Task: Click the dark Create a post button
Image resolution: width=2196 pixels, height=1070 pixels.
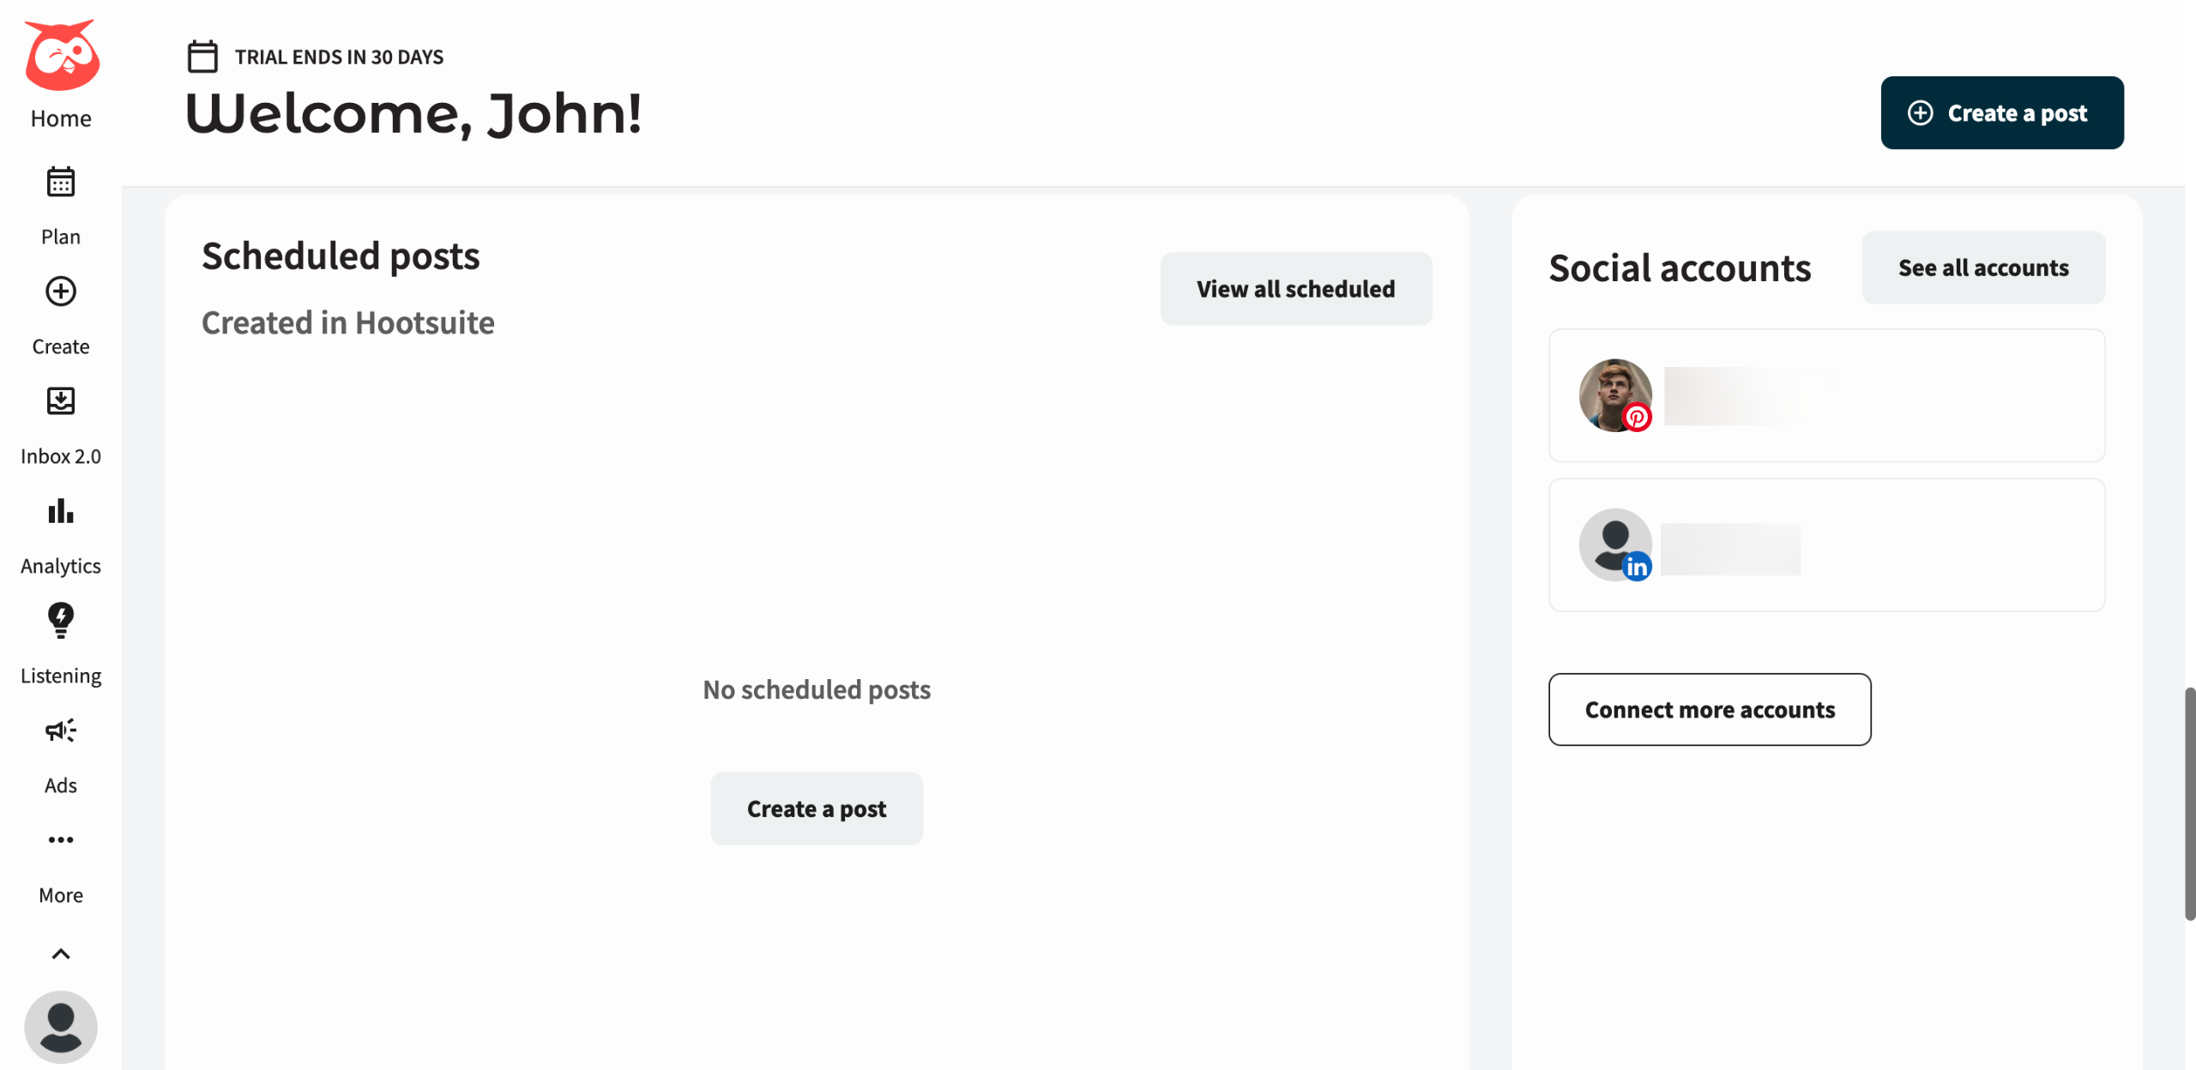Action: (2001, 113)
